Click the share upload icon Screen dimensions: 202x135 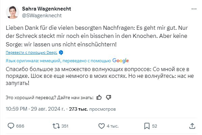(192, 126)
